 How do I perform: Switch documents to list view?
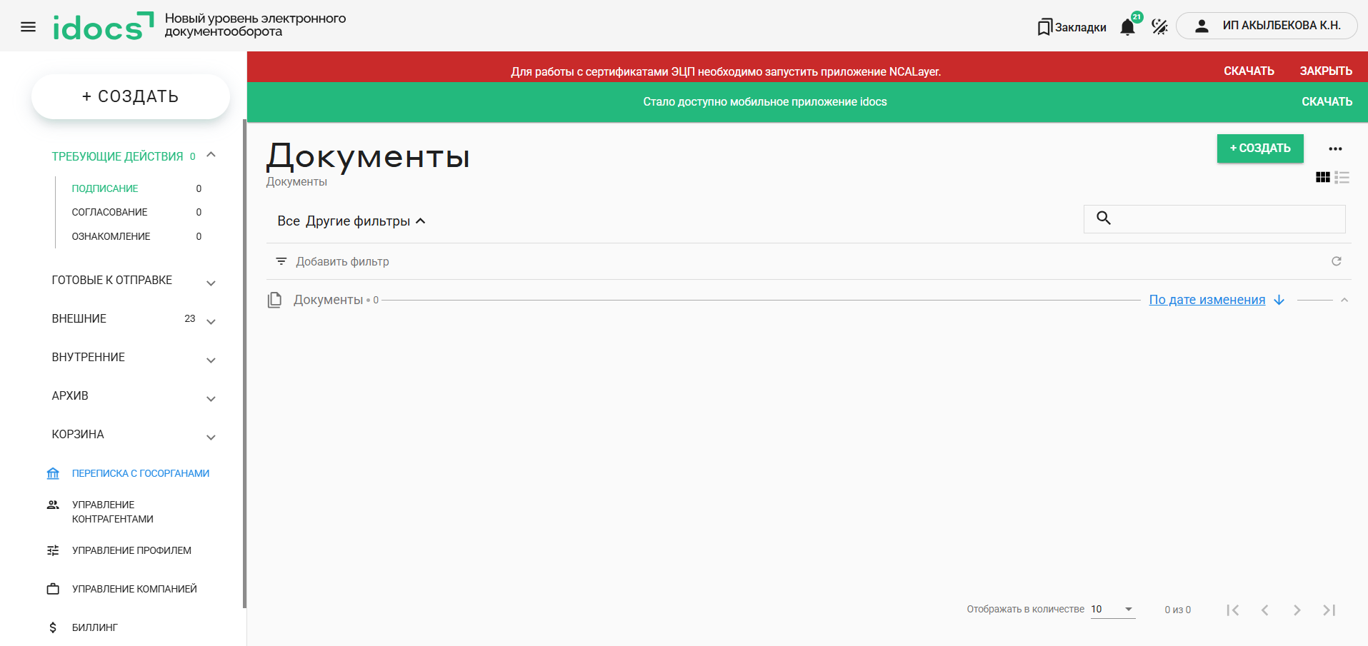pyautogui.click(x=1342, y=178)
